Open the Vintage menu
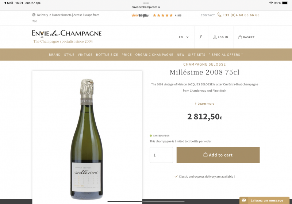 tap(85, 55)
